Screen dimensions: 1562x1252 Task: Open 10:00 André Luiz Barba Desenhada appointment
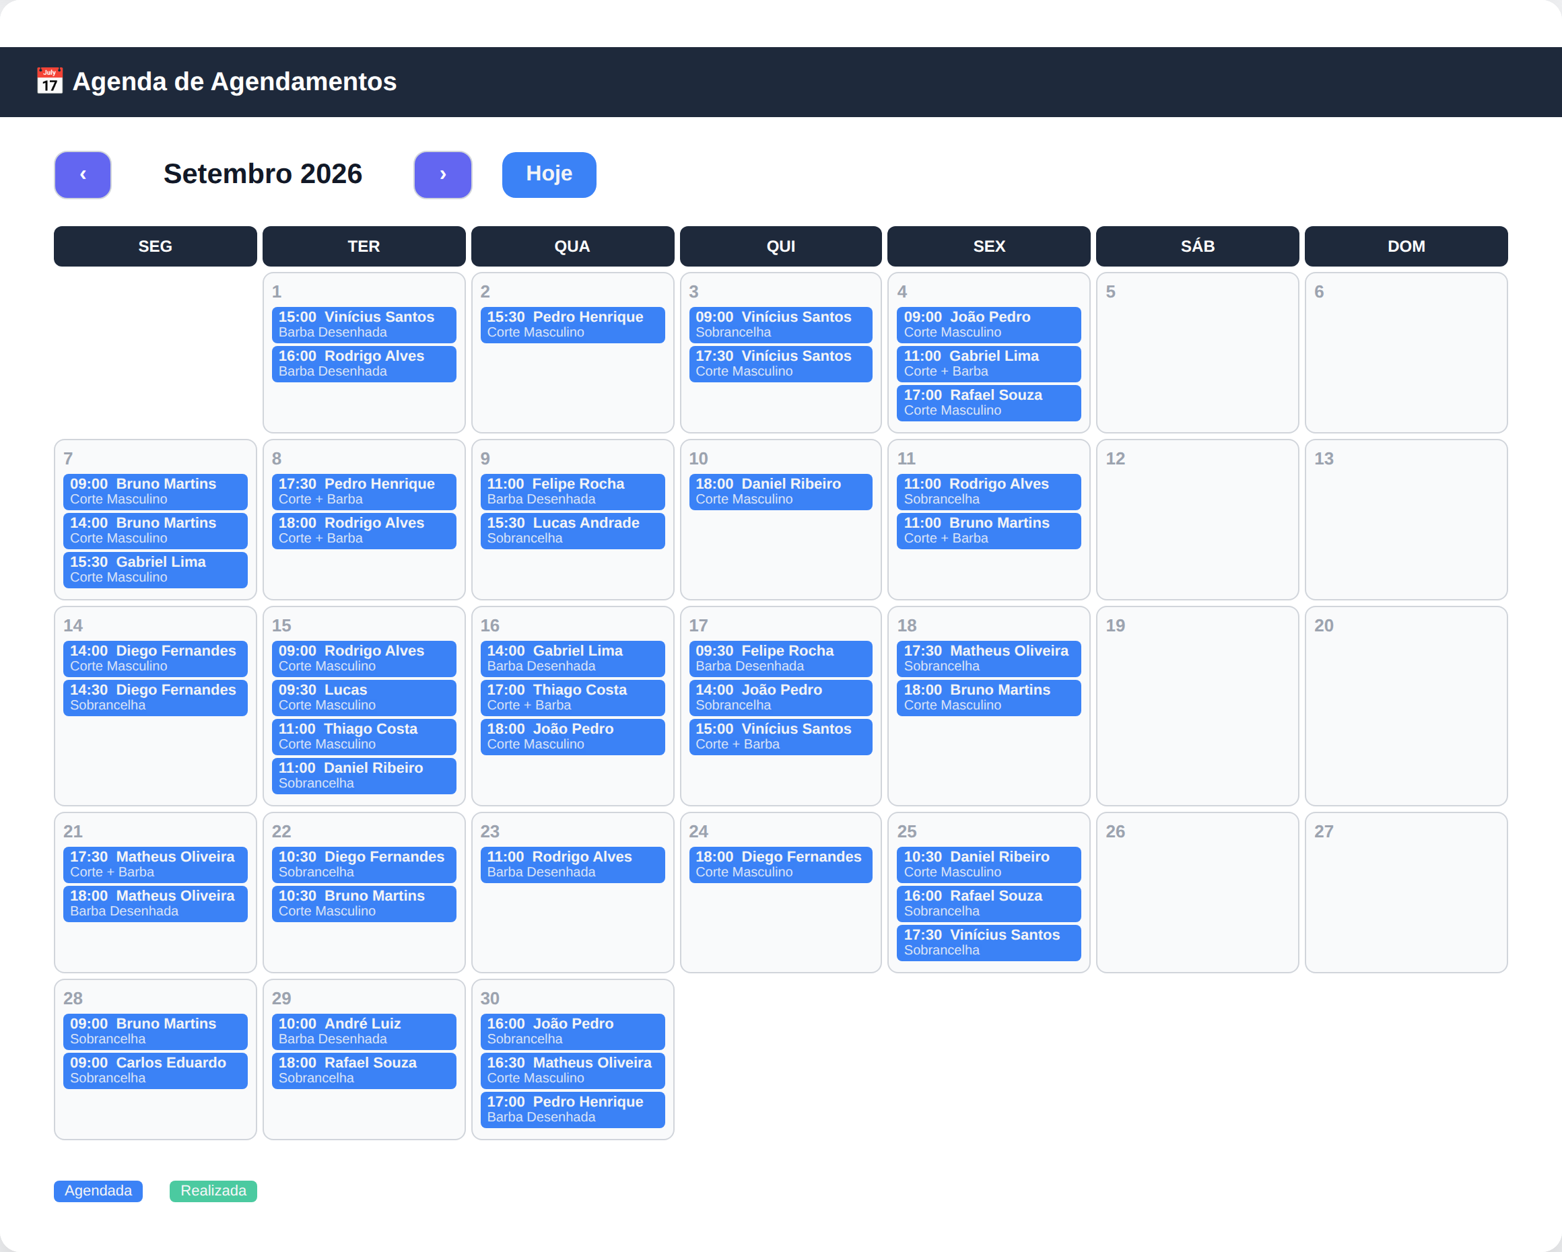coord(364,1032)
